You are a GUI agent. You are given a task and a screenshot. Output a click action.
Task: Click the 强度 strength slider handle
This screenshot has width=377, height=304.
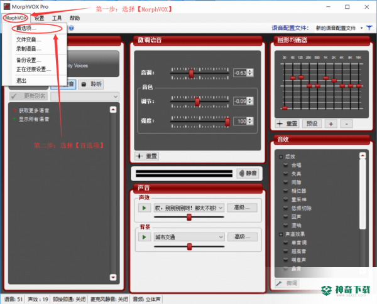click(x=227, y=122)
